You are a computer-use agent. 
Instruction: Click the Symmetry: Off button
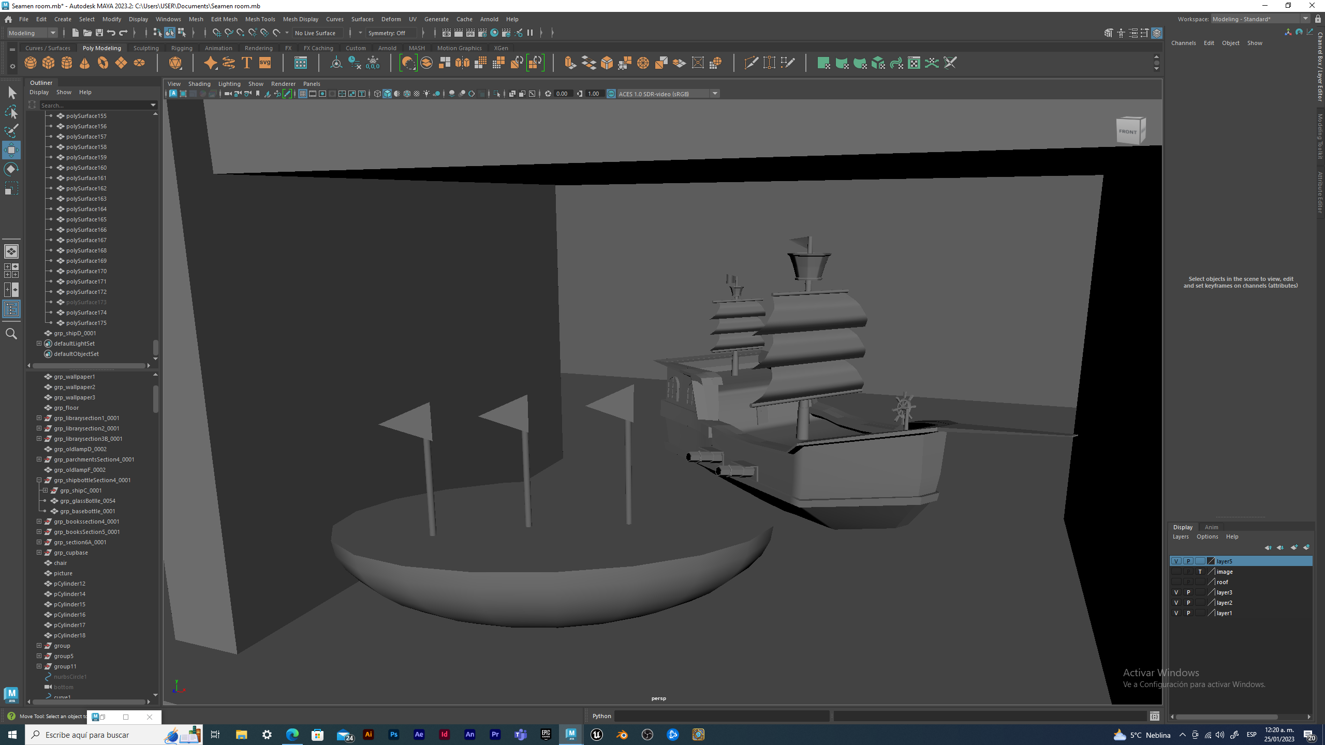(x=391, y=33)
